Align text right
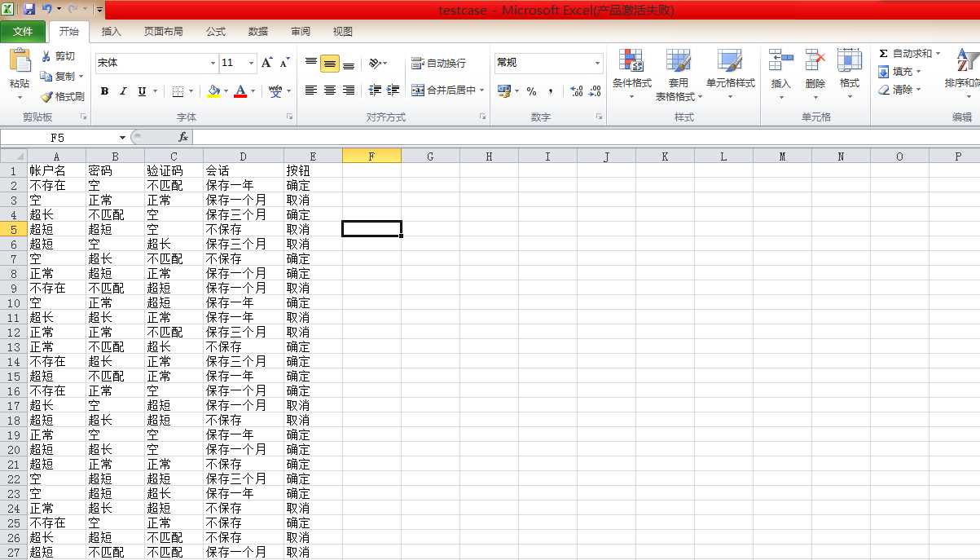The height and width of the screenshot is (560, 980). point(349,90)
